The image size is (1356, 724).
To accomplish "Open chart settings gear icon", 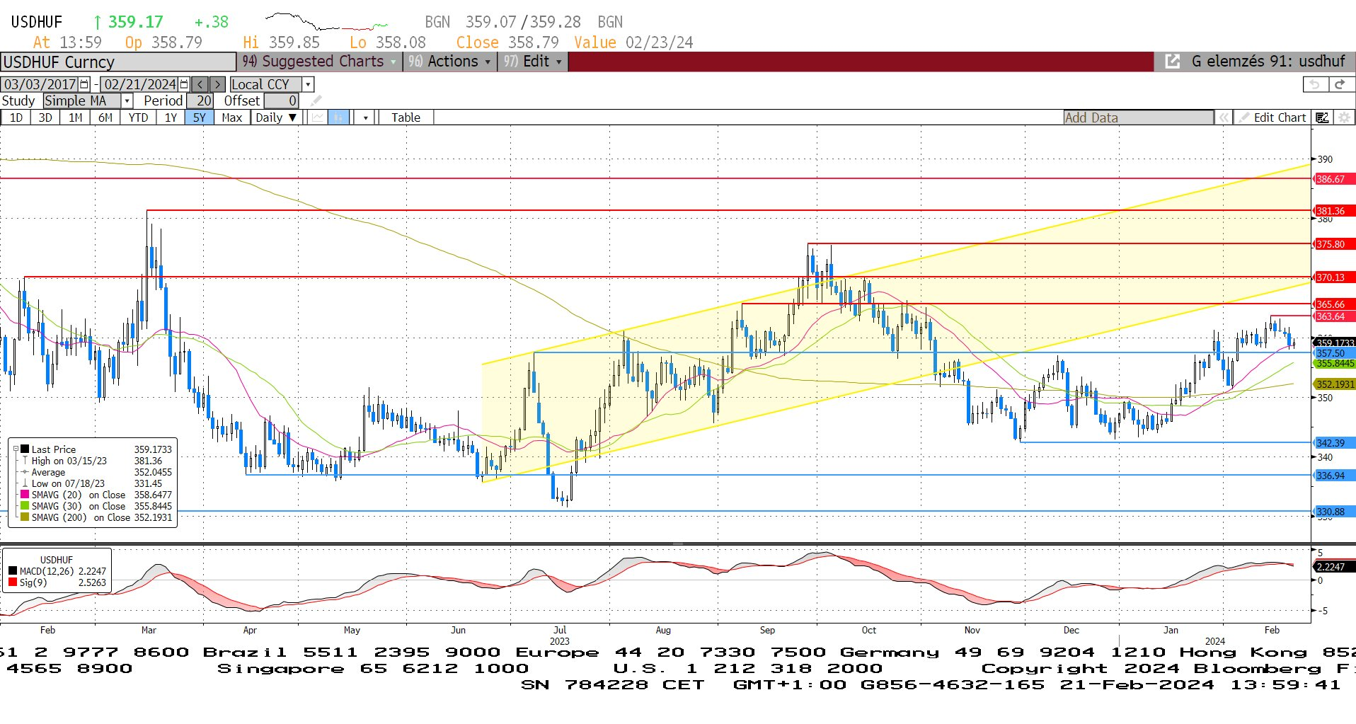I will pos(1343,117).
